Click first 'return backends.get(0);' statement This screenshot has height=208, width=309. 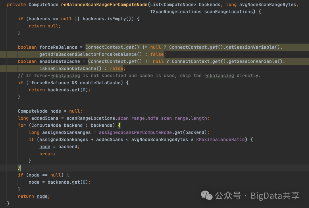(x=60, y=90)
